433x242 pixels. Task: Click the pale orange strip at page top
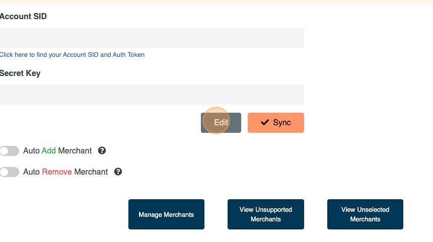tap(216, 1)
